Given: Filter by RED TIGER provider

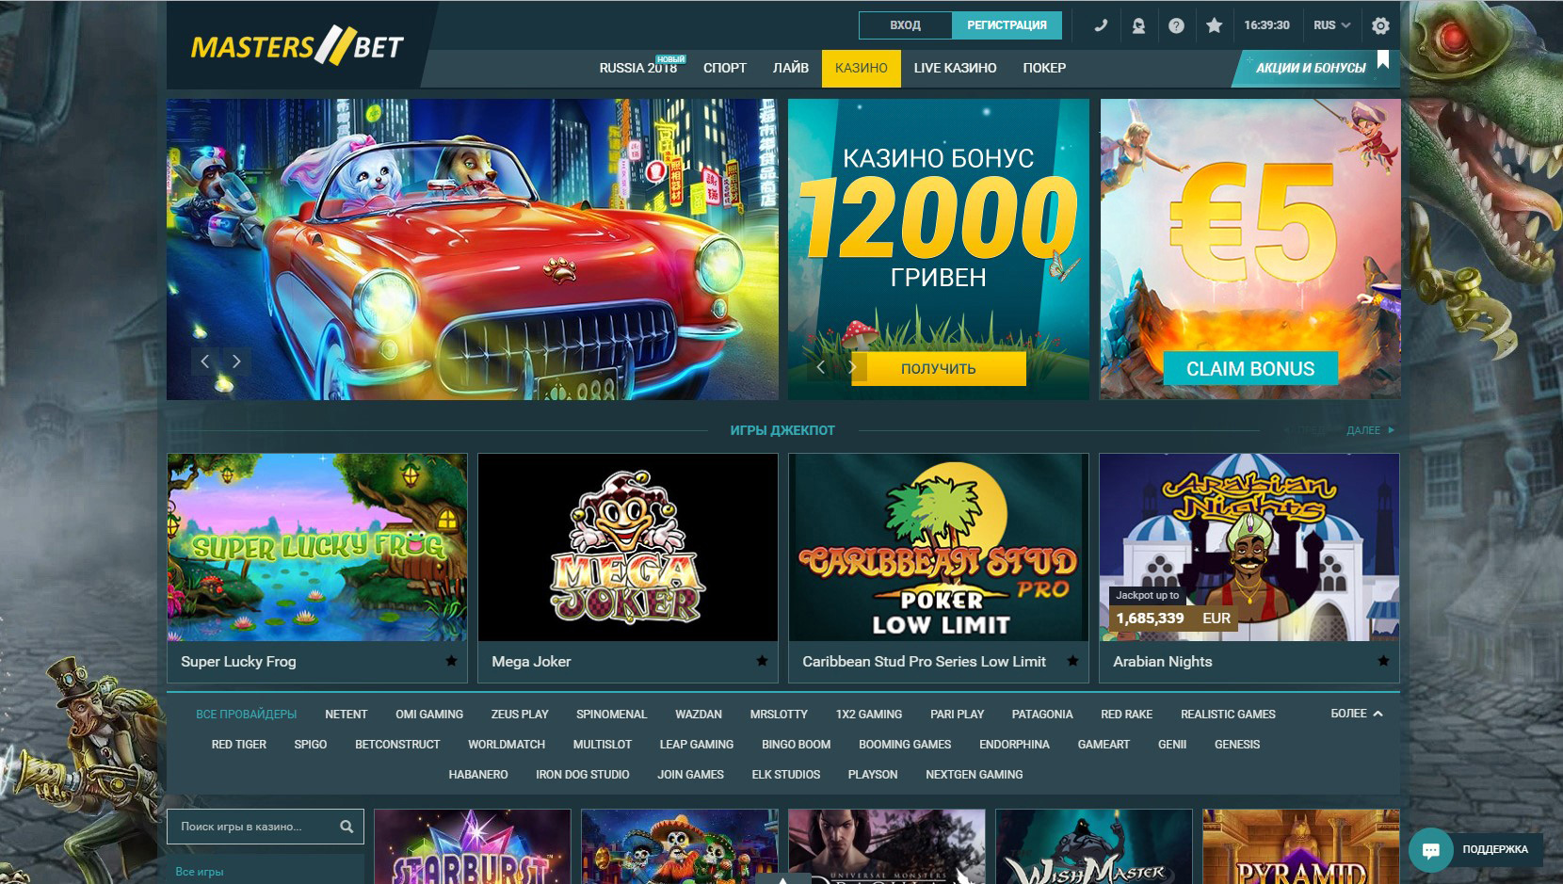Looking at the screenshot, I should pyautogui.click(x=239, y=745).
